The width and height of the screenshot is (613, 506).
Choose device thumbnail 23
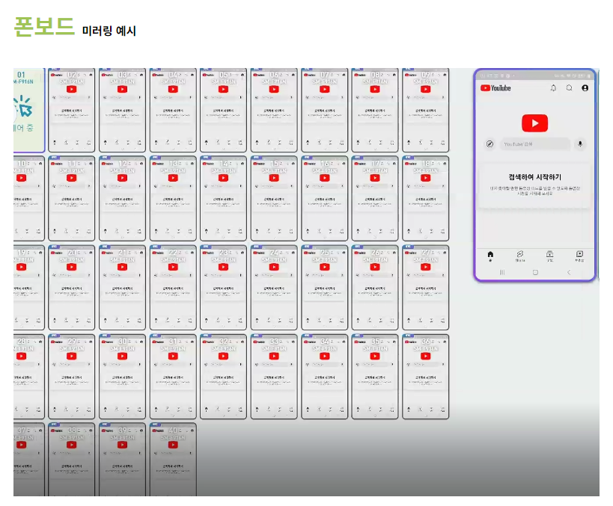pos(223,287)
